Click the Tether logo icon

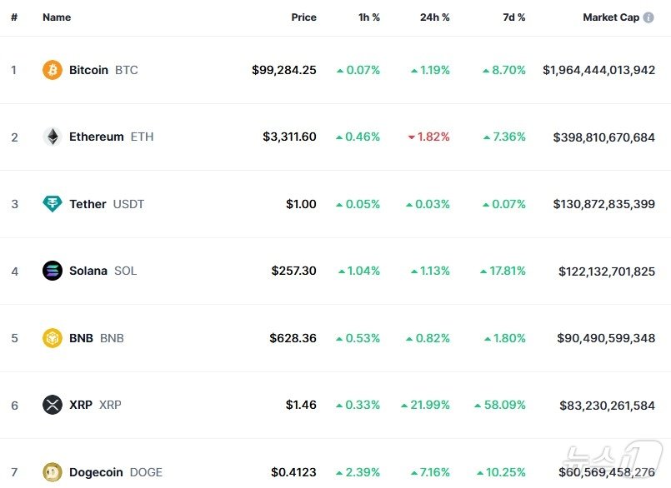coord(53,204)
